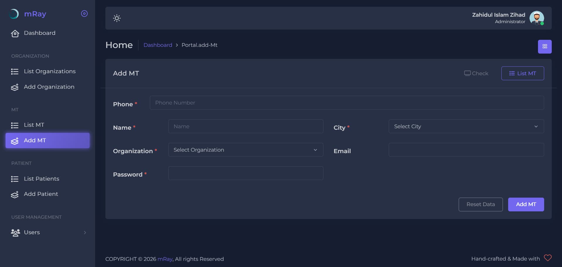Click the Reset Data button

pos(481,204)
